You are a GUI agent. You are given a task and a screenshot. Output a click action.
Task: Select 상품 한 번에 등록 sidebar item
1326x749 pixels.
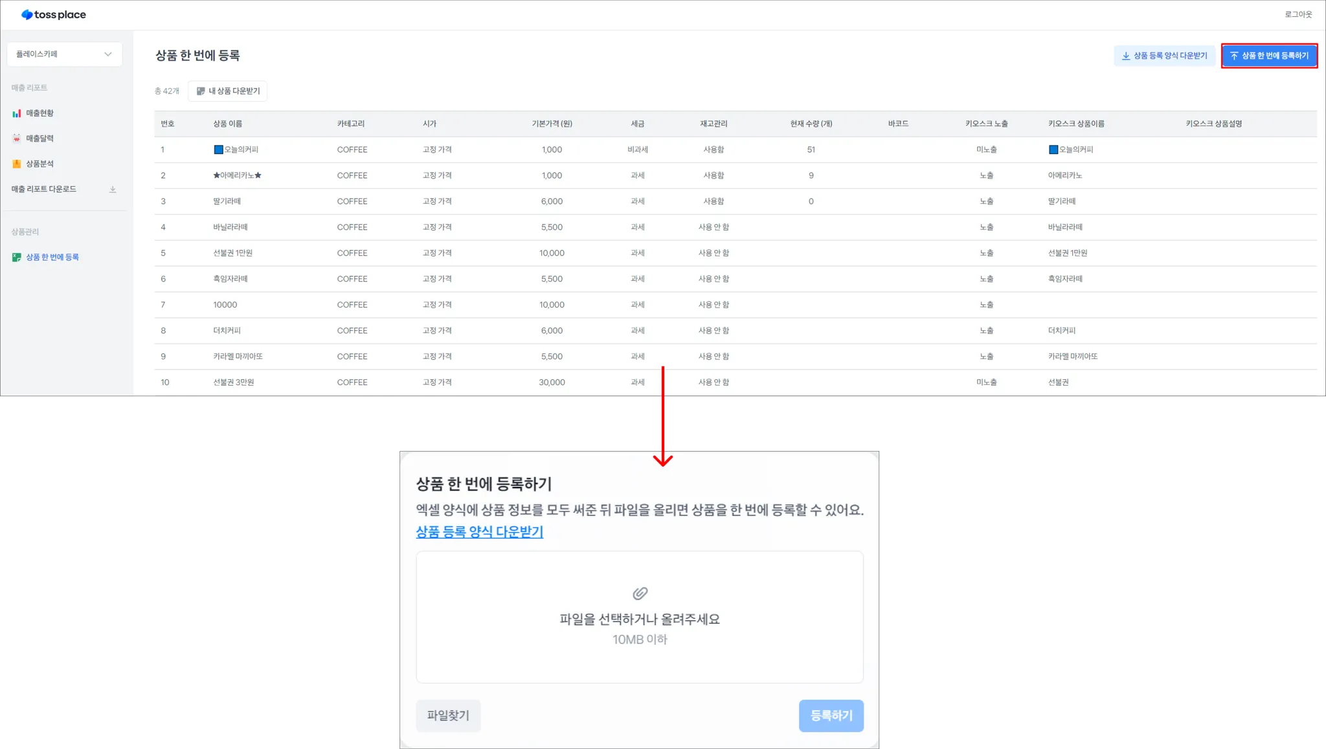pyautogui.click(x=52, y=257)
